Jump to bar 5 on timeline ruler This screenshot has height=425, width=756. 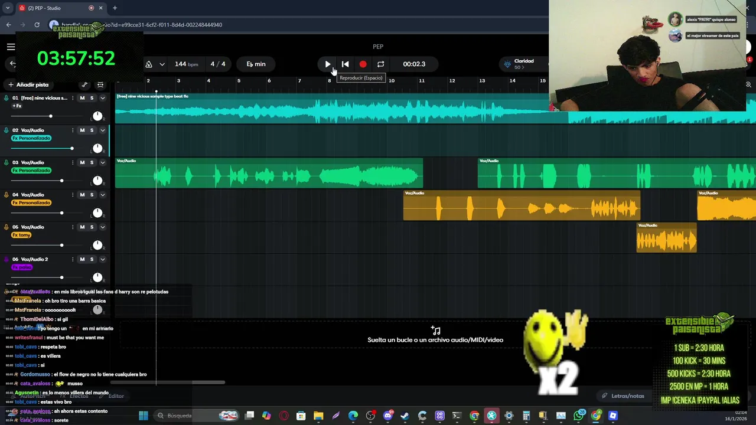pyautogui.click(x=239, y=81)
